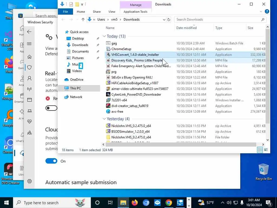The image size is (277, 208).
Task: Open Family options icon in Windows Security
Action: [x=29, y=133]
